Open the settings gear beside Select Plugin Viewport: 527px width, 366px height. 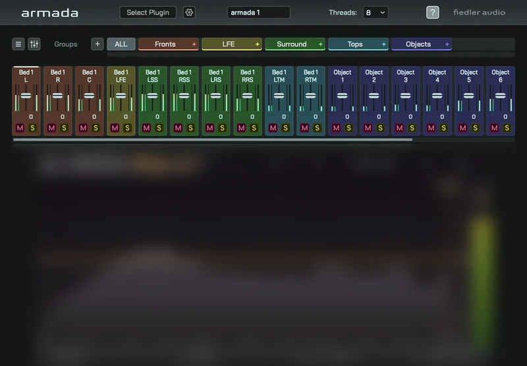[189, 13]
